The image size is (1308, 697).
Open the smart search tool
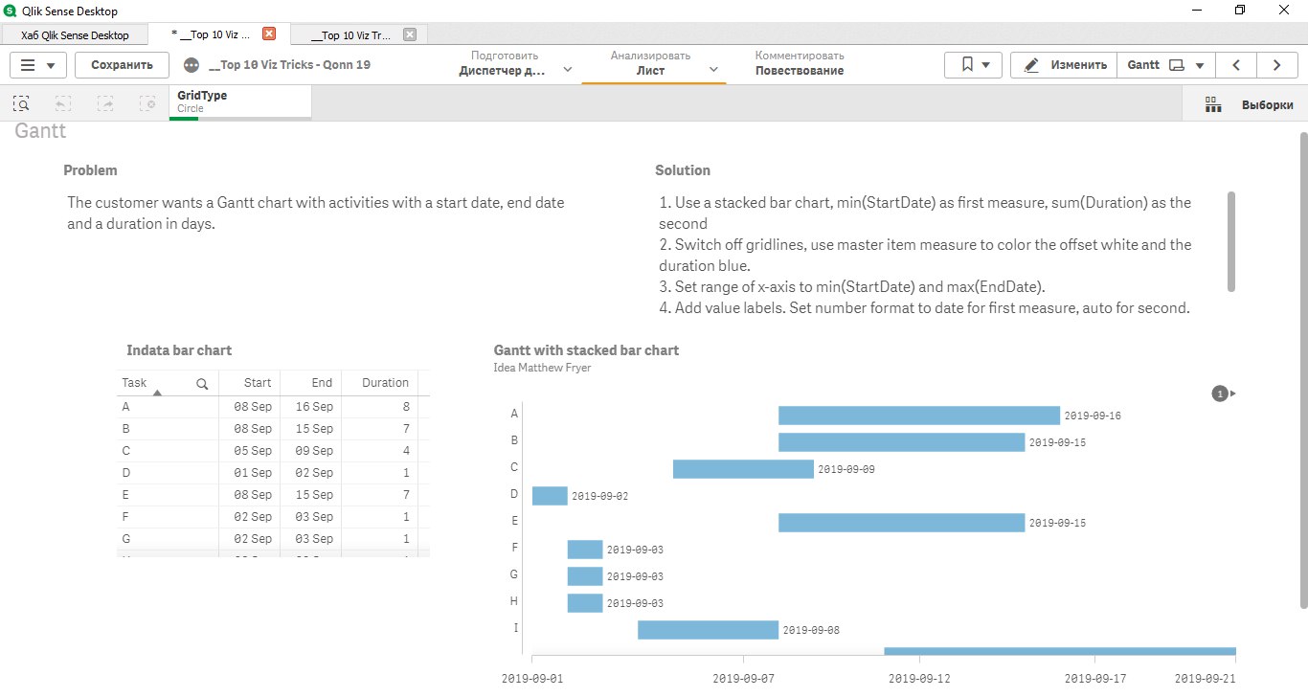tap(21, 103)
